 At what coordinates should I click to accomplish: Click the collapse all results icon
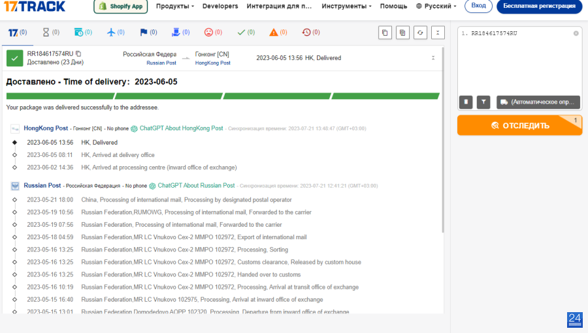tap(438, 33)
